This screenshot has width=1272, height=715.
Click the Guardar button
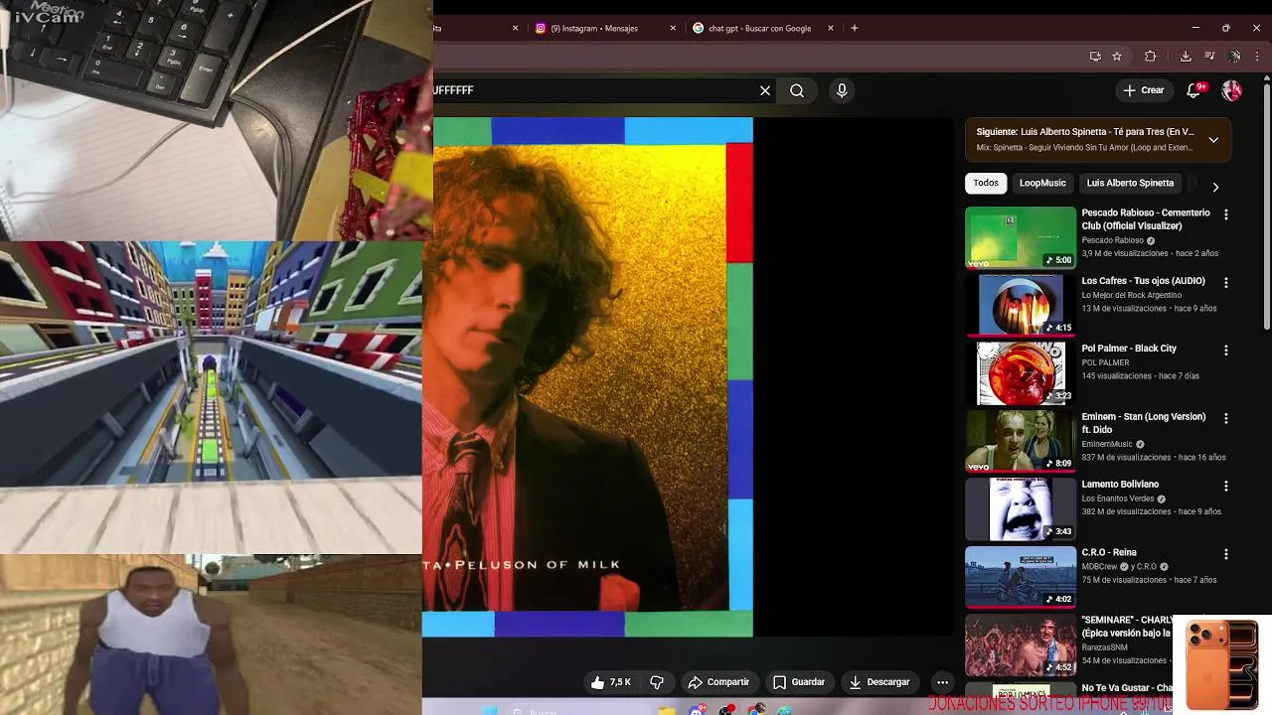(799, 682)
